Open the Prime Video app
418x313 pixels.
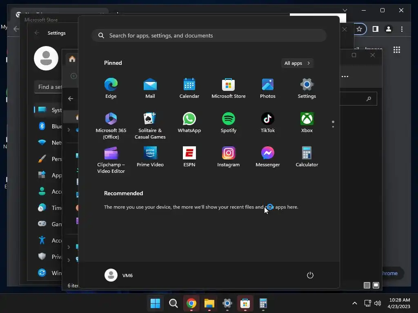[150, 157]
